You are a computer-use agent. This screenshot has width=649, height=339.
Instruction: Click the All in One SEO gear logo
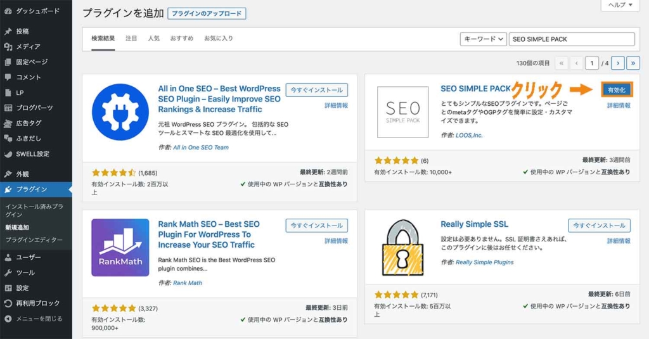coord(120,112)
